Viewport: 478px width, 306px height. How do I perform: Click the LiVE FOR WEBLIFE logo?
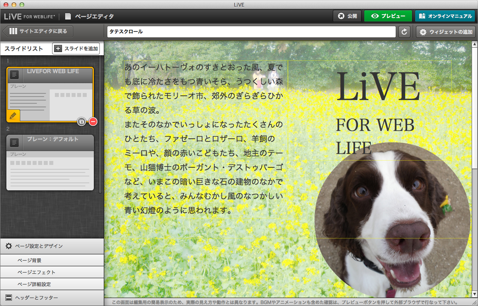click(x=30, y=16)
